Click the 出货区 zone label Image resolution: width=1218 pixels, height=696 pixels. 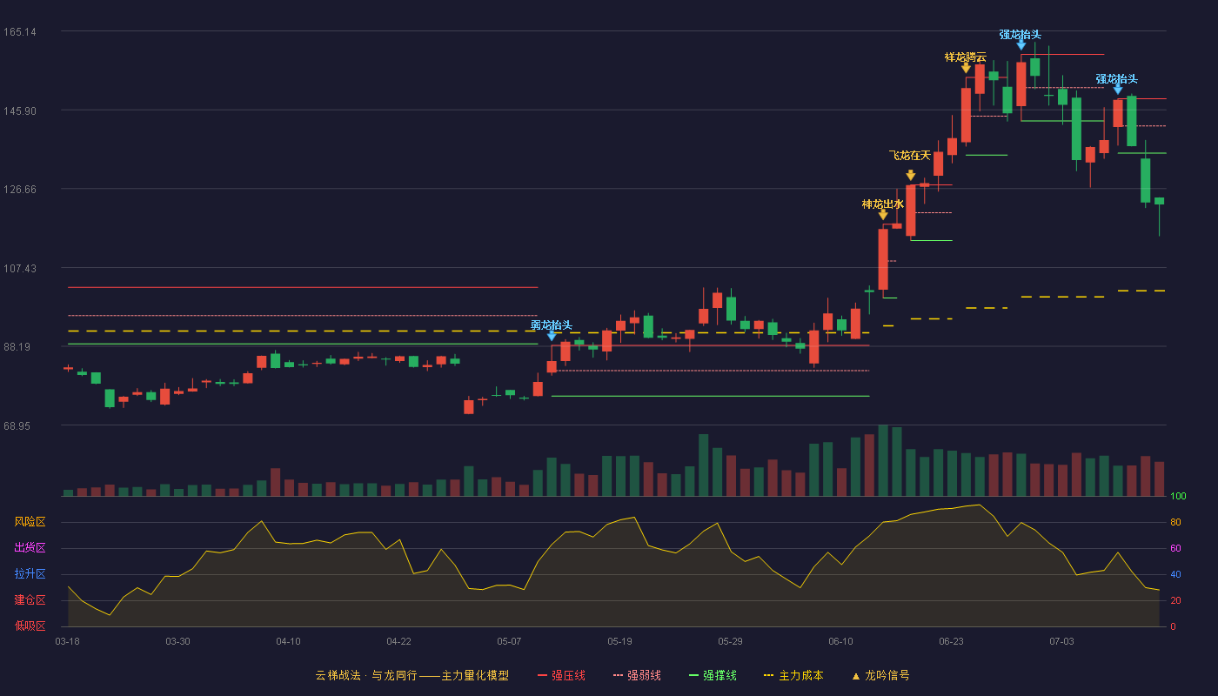click(x=30, y=548)
